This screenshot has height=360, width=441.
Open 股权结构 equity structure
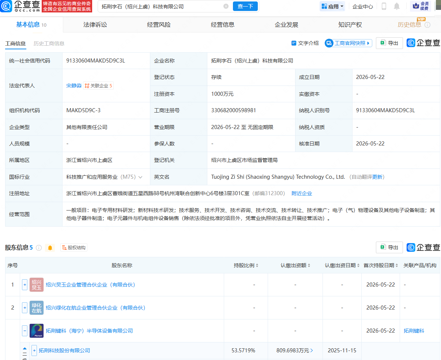pos(74,248)
